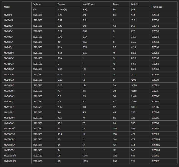
Task: Click the 672 weight value
Action: coord(133,139)
